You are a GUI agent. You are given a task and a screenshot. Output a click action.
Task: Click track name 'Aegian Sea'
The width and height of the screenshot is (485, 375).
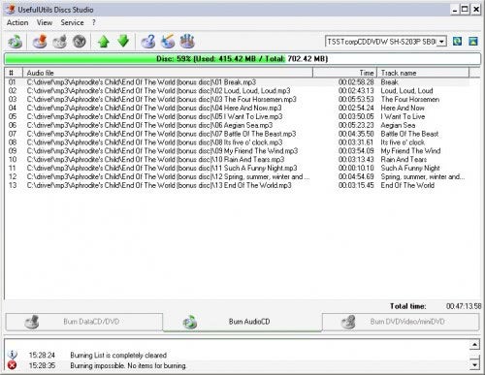[x=398, y=125]
